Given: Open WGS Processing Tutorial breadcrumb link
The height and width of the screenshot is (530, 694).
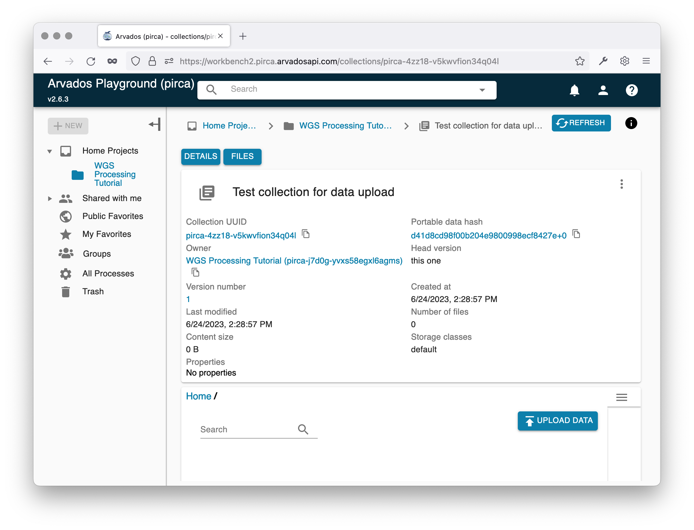Looking at the screenshot, I should tap(345, 126).
